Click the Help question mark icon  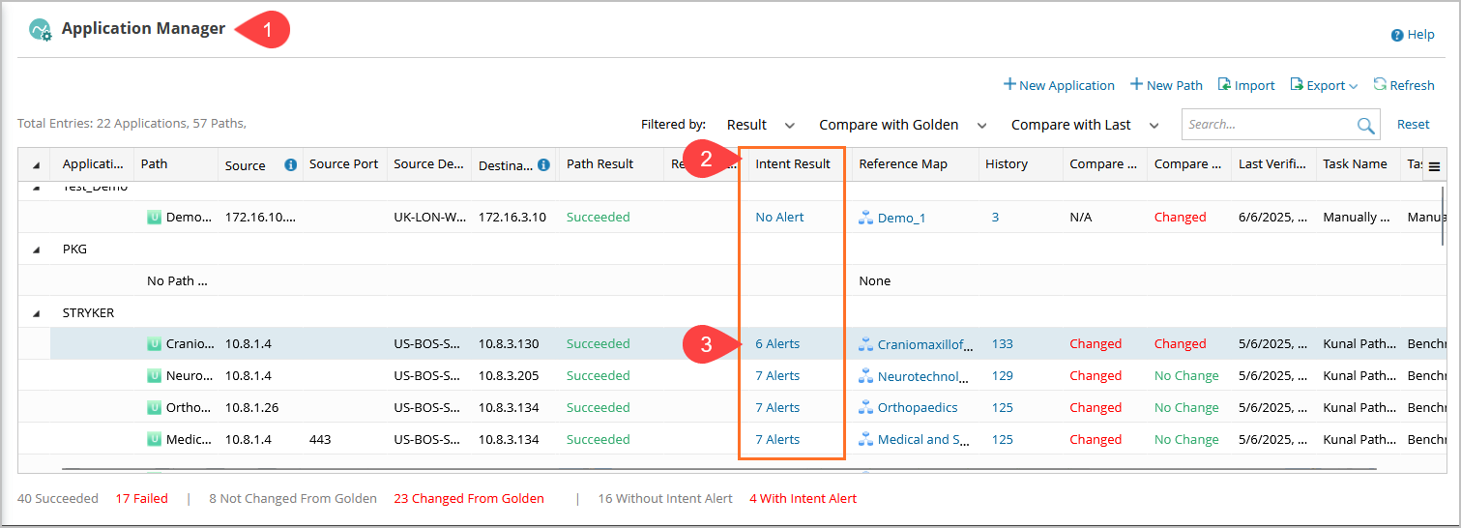(1397, 35)
